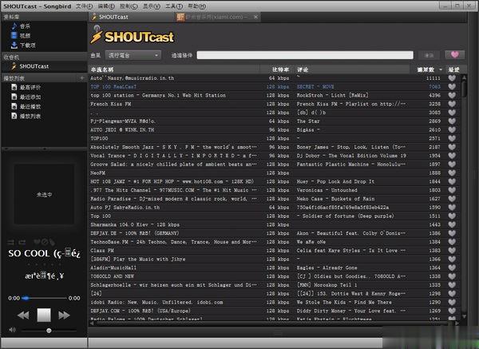The image size is (479, 349).
Task: Click the SHOUTcast lightning logo
Action: [x=97, y=34]
